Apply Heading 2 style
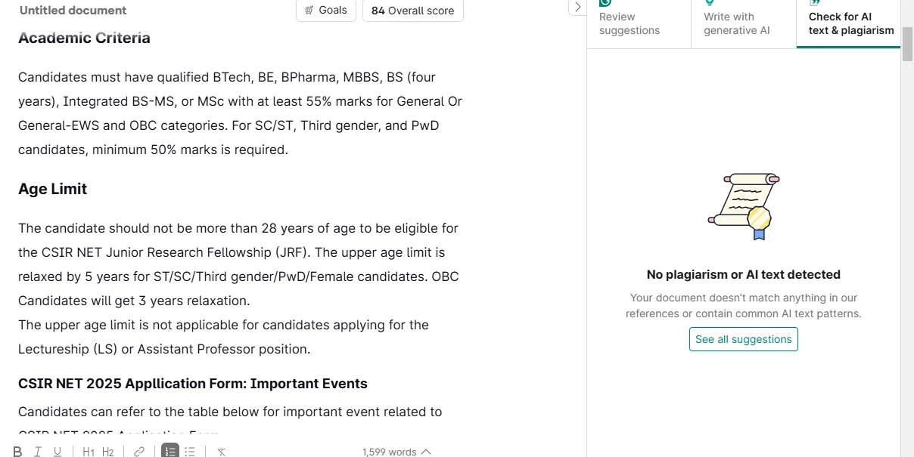The image size is (914, 457). pyautogui.click(x=108, y=452)
